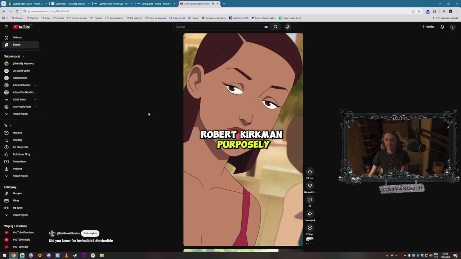Open Pobrane downloads in sidebar

(x=20, y=169)
